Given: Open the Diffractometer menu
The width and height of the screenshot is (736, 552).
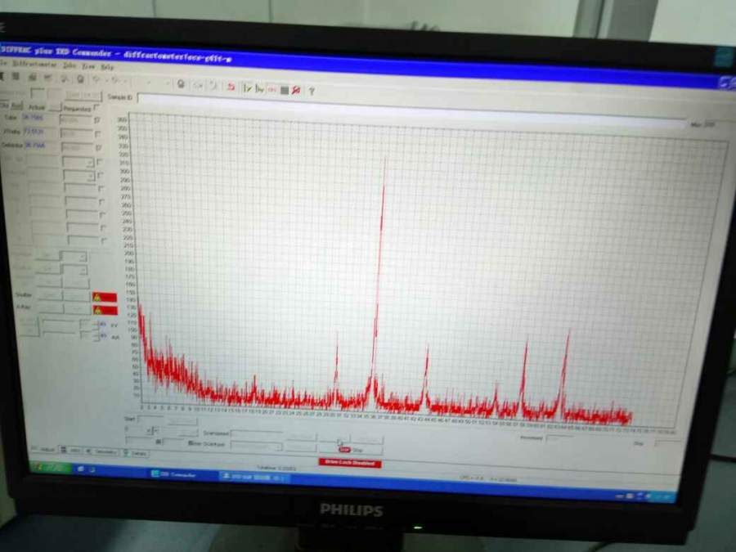Looking at the screenshot, I should tap(34, 63).
